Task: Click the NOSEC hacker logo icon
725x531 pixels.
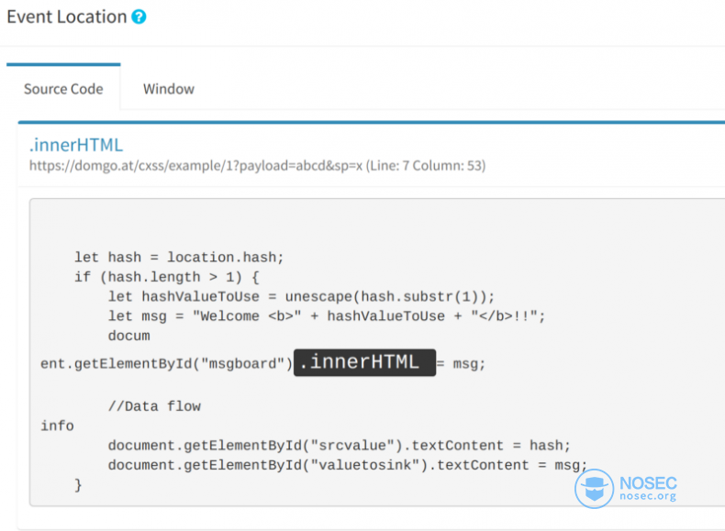Action: pyautogui.click(x=594, y=489)
